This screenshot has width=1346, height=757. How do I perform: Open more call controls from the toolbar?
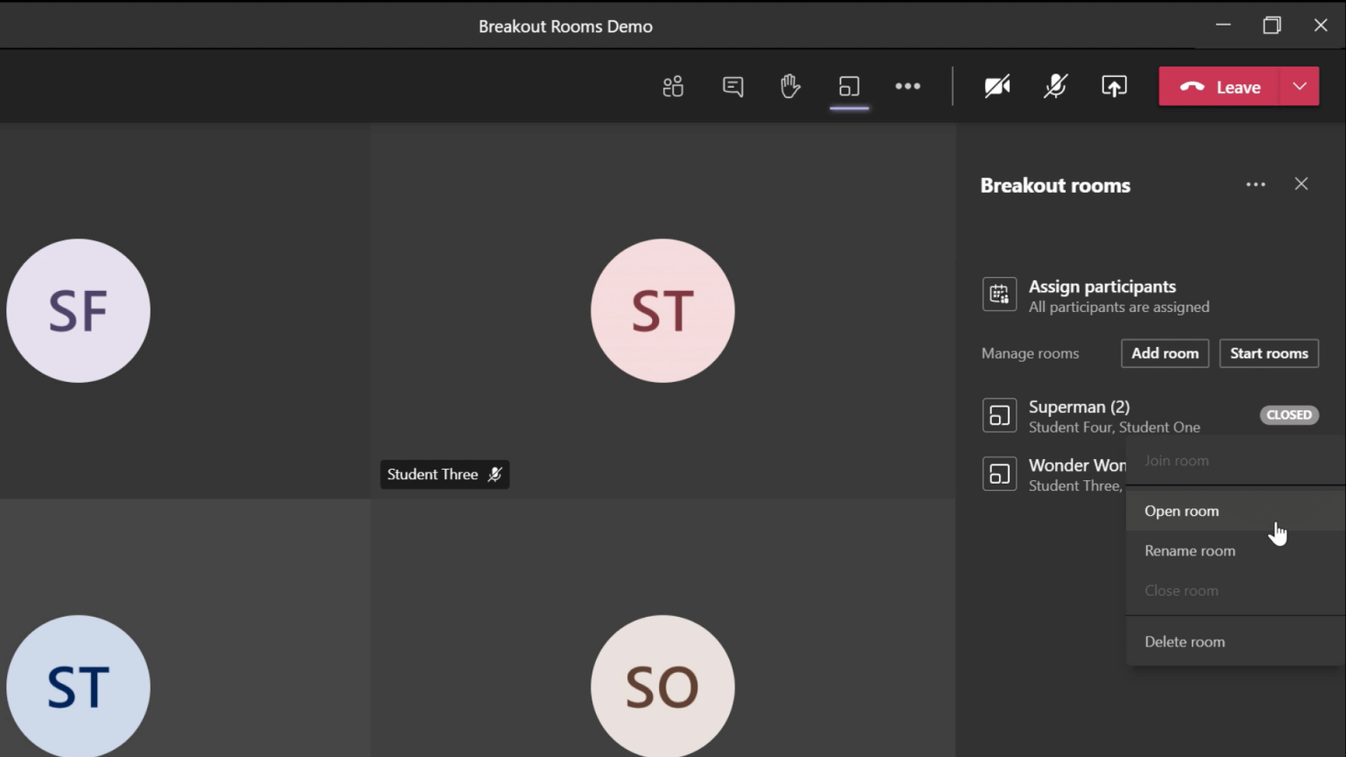908,86
